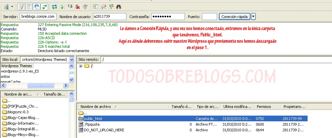
Task: Sort local files by Nombre de arc... column
Action: coord(20,95)
